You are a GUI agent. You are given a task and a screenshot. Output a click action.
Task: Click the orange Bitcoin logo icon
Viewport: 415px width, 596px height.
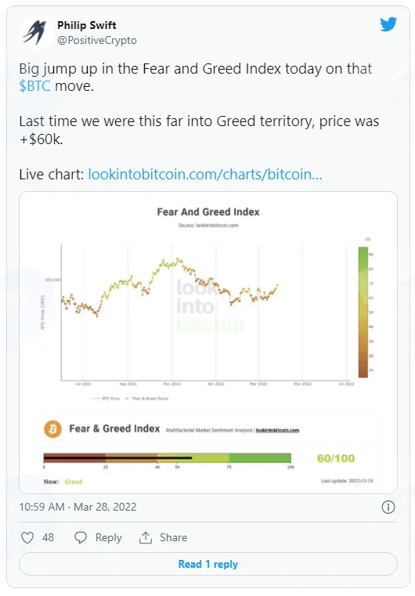click(x=52, y=429)
